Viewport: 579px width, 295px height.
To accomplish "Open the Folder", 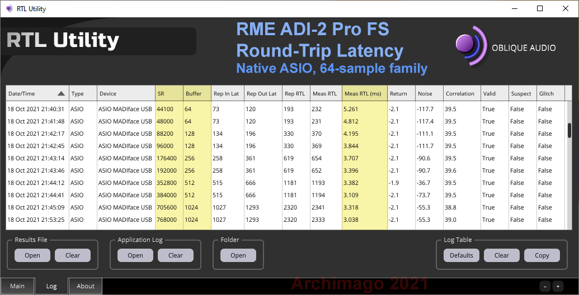I will [x=238, y=255].
